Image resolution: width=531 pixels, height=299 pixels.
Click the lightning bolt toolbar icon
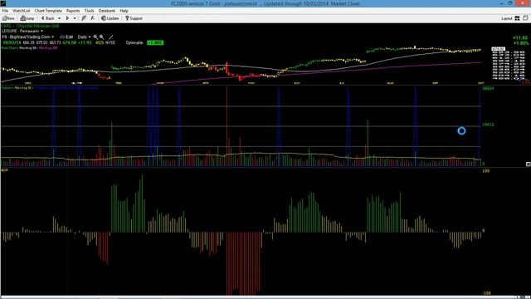(x=84, y=18)
